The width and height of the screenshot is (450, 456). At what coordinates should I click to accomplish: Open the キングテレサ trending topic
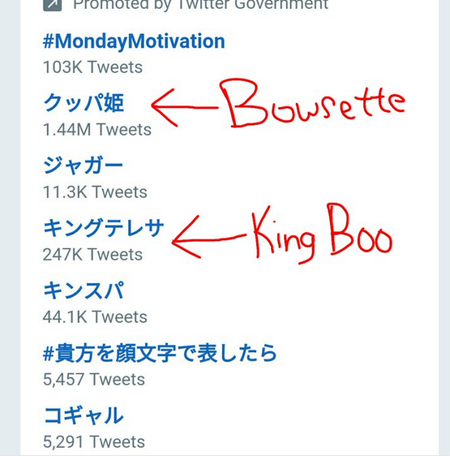(104, 228)
